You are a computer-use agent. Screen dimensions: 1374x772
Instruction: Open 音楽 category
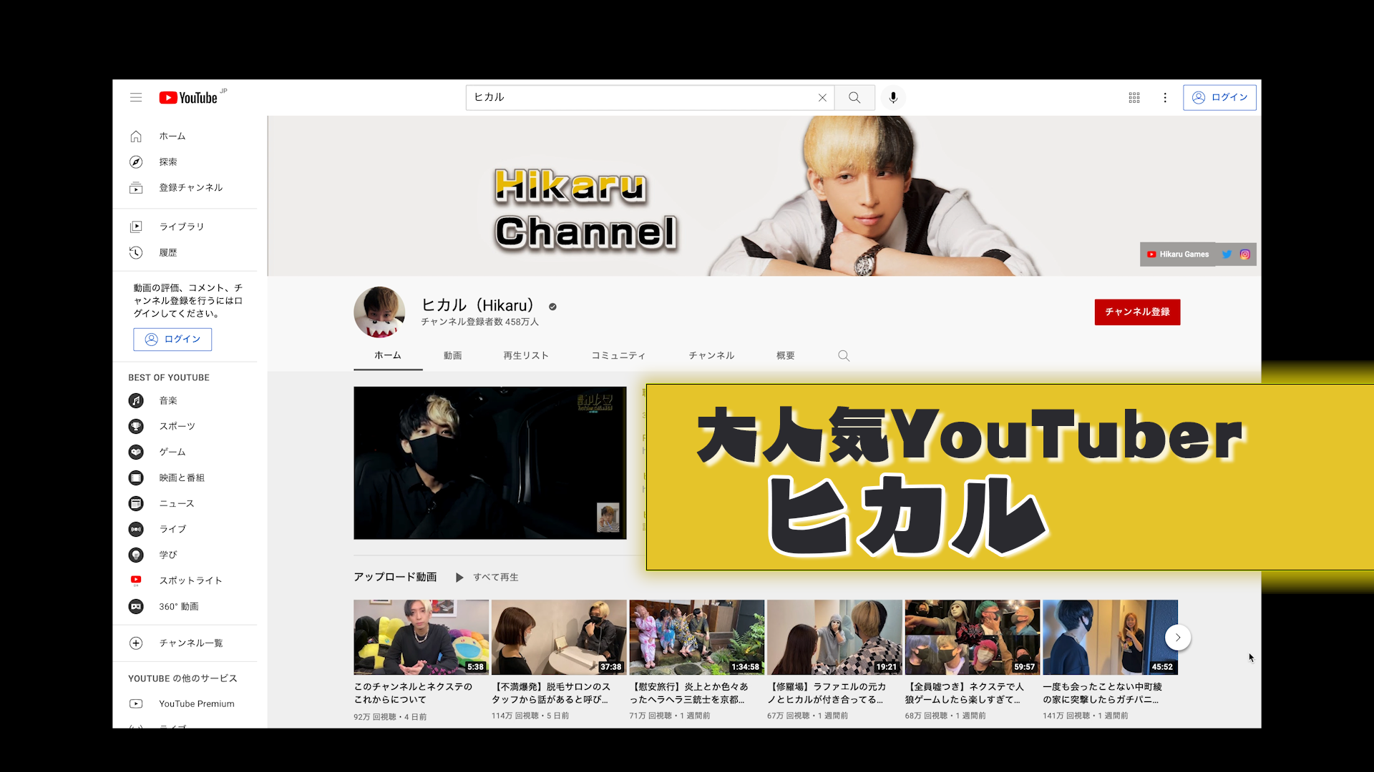[x=185, y=401]
